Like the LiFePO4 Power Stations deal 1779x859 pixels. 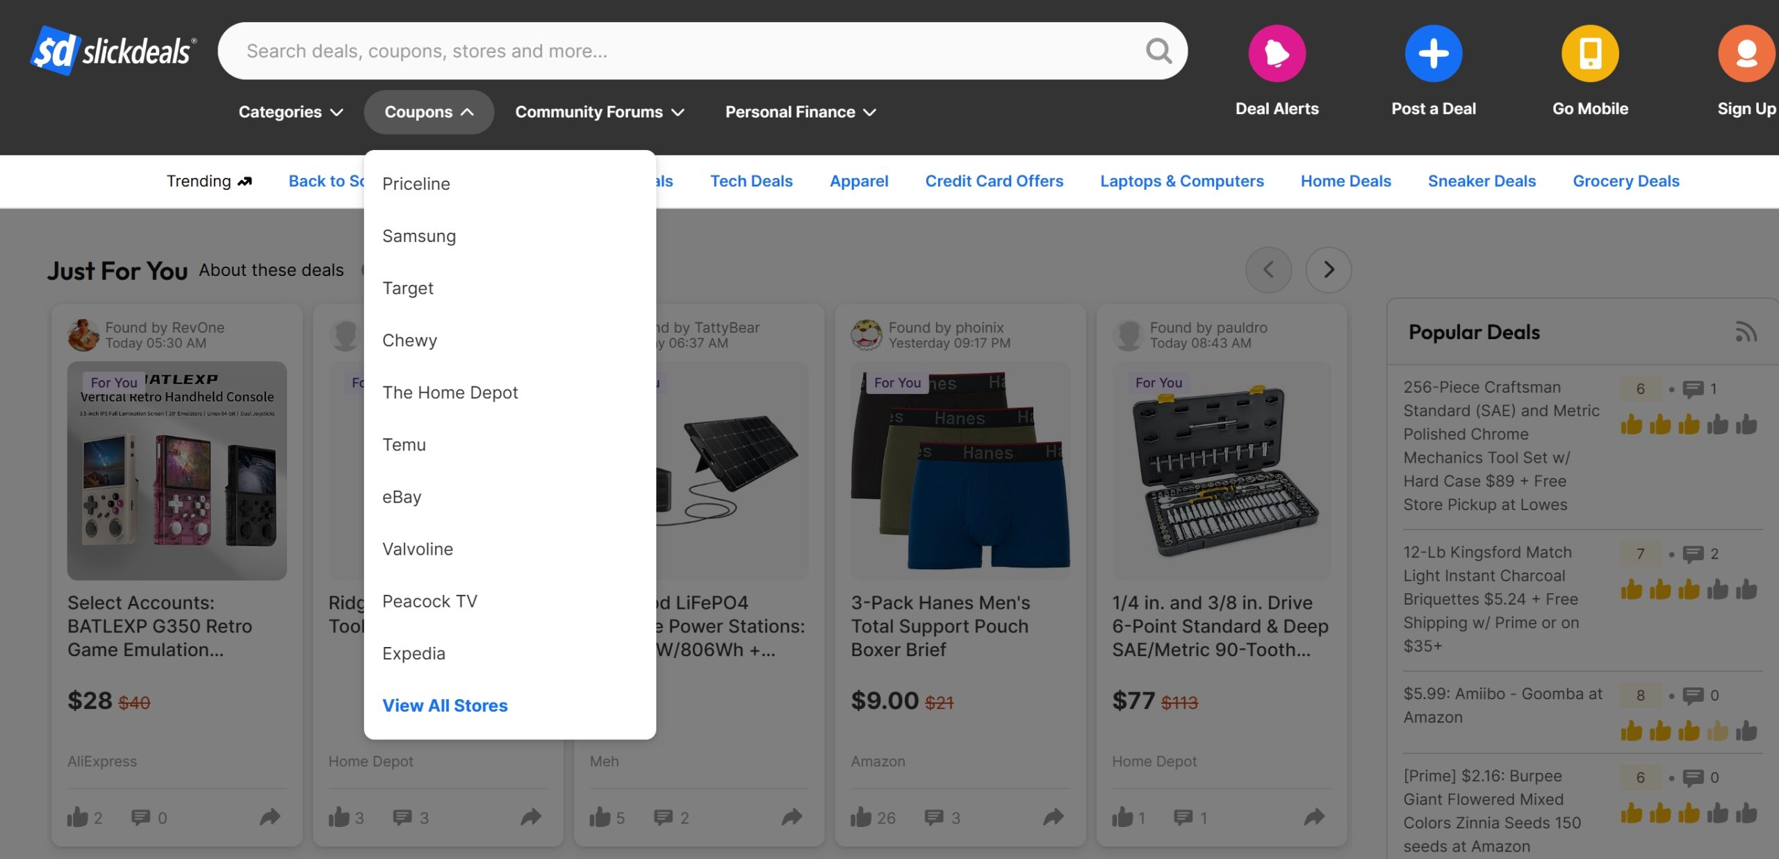(600, 817)
